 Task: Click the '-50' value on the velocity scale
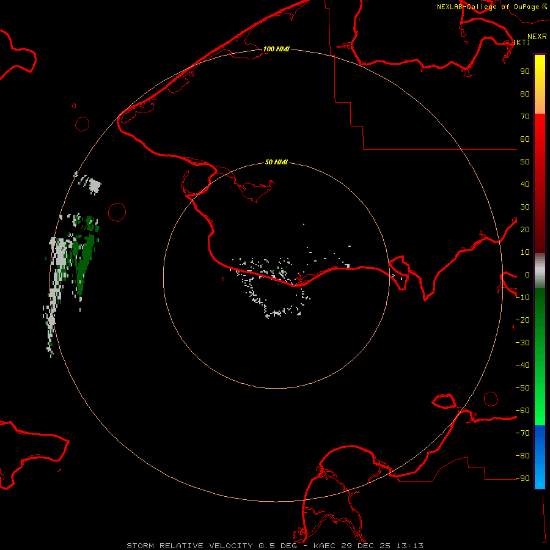pyautogui.click(x=522, y=388)
